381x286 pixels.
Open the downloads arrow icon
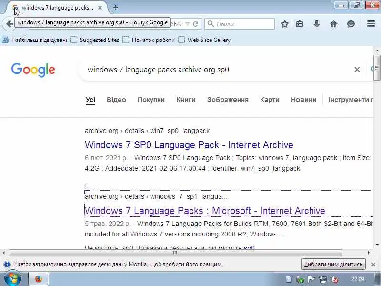(317, 24)
